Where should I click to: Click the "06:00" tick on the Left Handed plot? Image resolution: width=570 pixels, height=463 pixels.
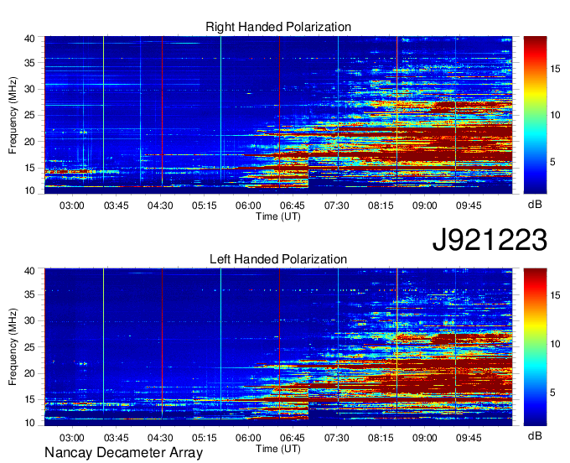click(248, 438)
